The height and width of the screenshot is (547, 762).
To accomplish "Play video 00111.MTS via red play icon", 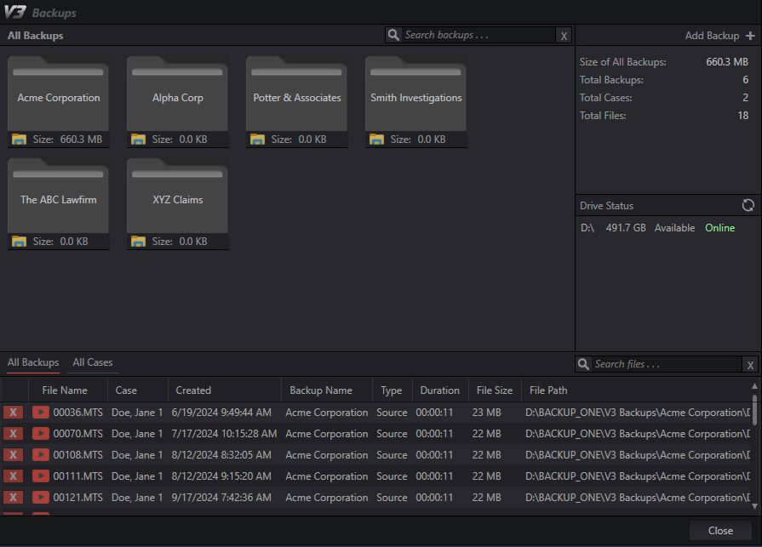I will (41, 476).
